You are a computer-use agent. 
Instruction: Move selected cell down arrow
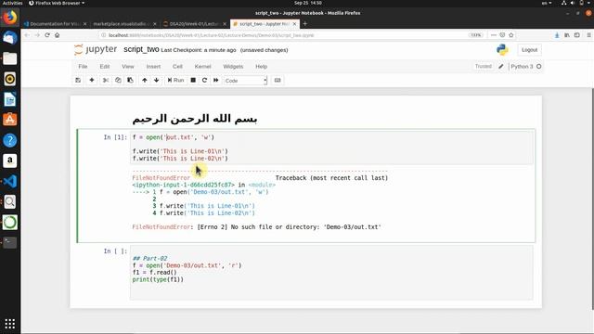[x=157, y=81]
